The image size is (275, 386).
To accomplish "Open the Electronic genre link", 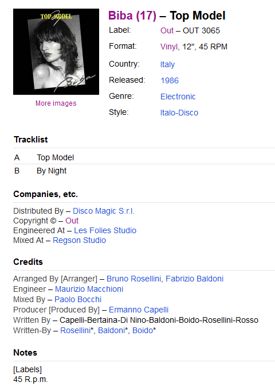I will click(178, 96).
